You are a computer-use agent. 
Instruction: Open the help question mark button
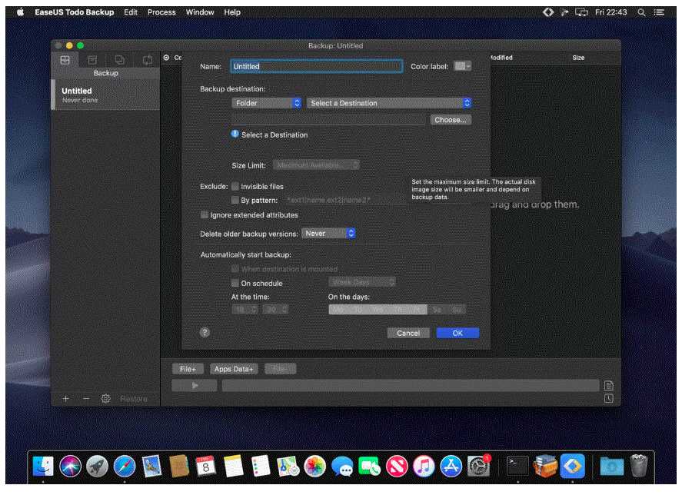click(x=205, y=332)
